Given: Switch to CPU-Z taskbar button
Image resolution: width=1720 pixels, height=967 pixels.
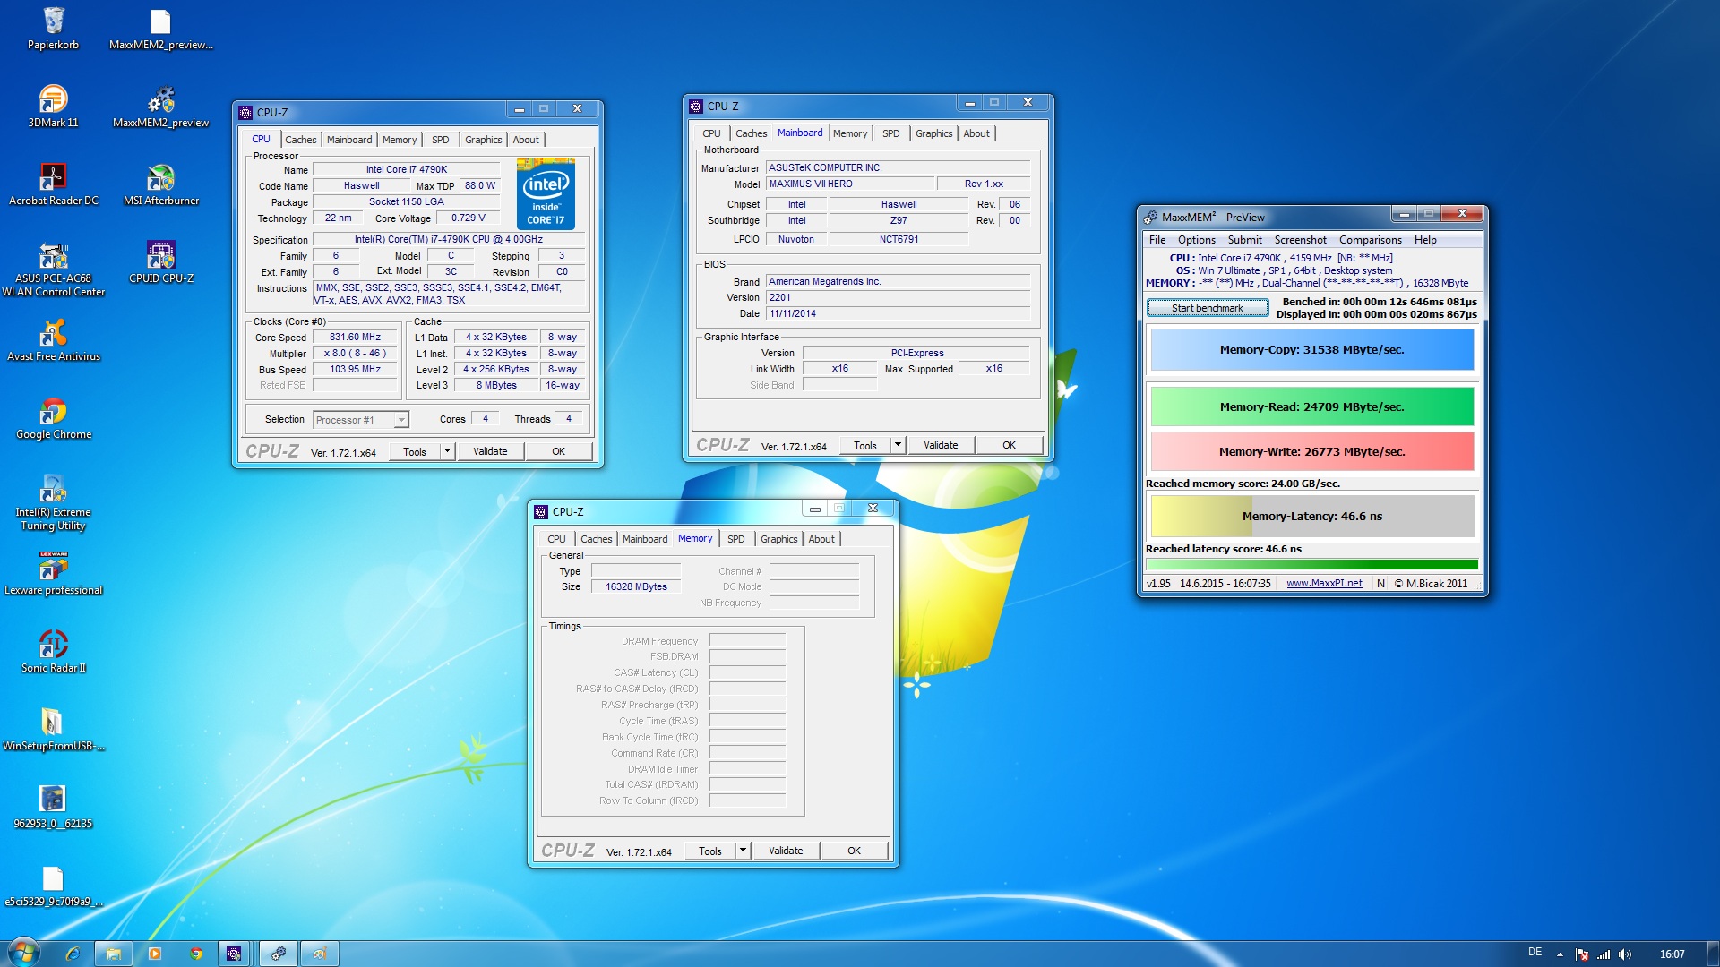Looking at the screenshot, I should click(234, 954).
